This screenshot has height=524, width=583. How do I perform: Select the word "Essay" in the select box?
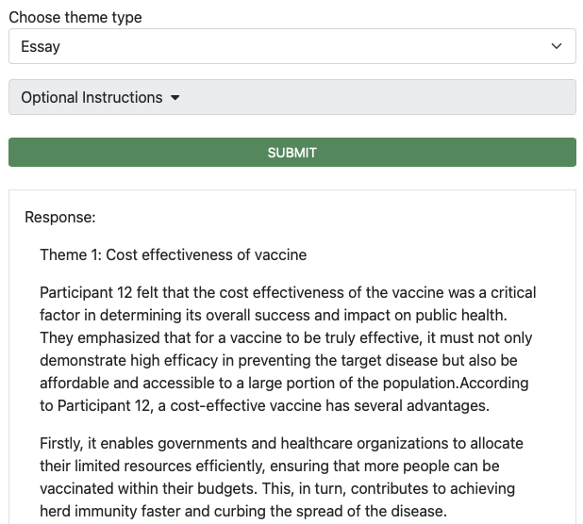pyautogui.click(x=41, y=46)
